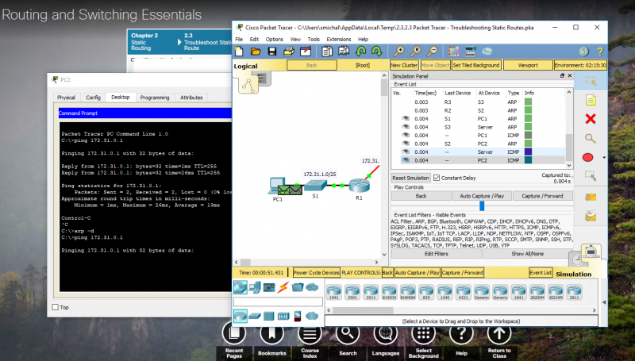Expand the shape tool dropdown arrow
The width and height of the screenshot is (635, 361).
[x=604, y=157]
